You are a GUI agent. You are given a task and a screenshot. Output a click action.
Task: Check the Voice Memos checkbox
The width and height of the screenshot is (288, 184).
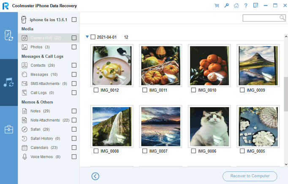[x=74, y=157]
